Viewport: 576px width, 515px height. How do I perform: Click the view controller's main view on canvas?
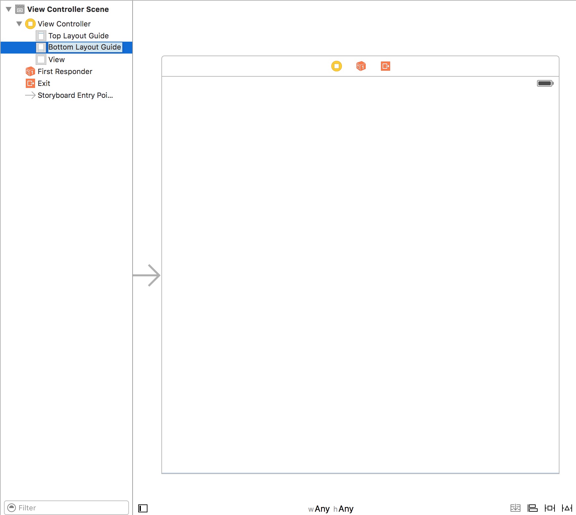[360, 275]
